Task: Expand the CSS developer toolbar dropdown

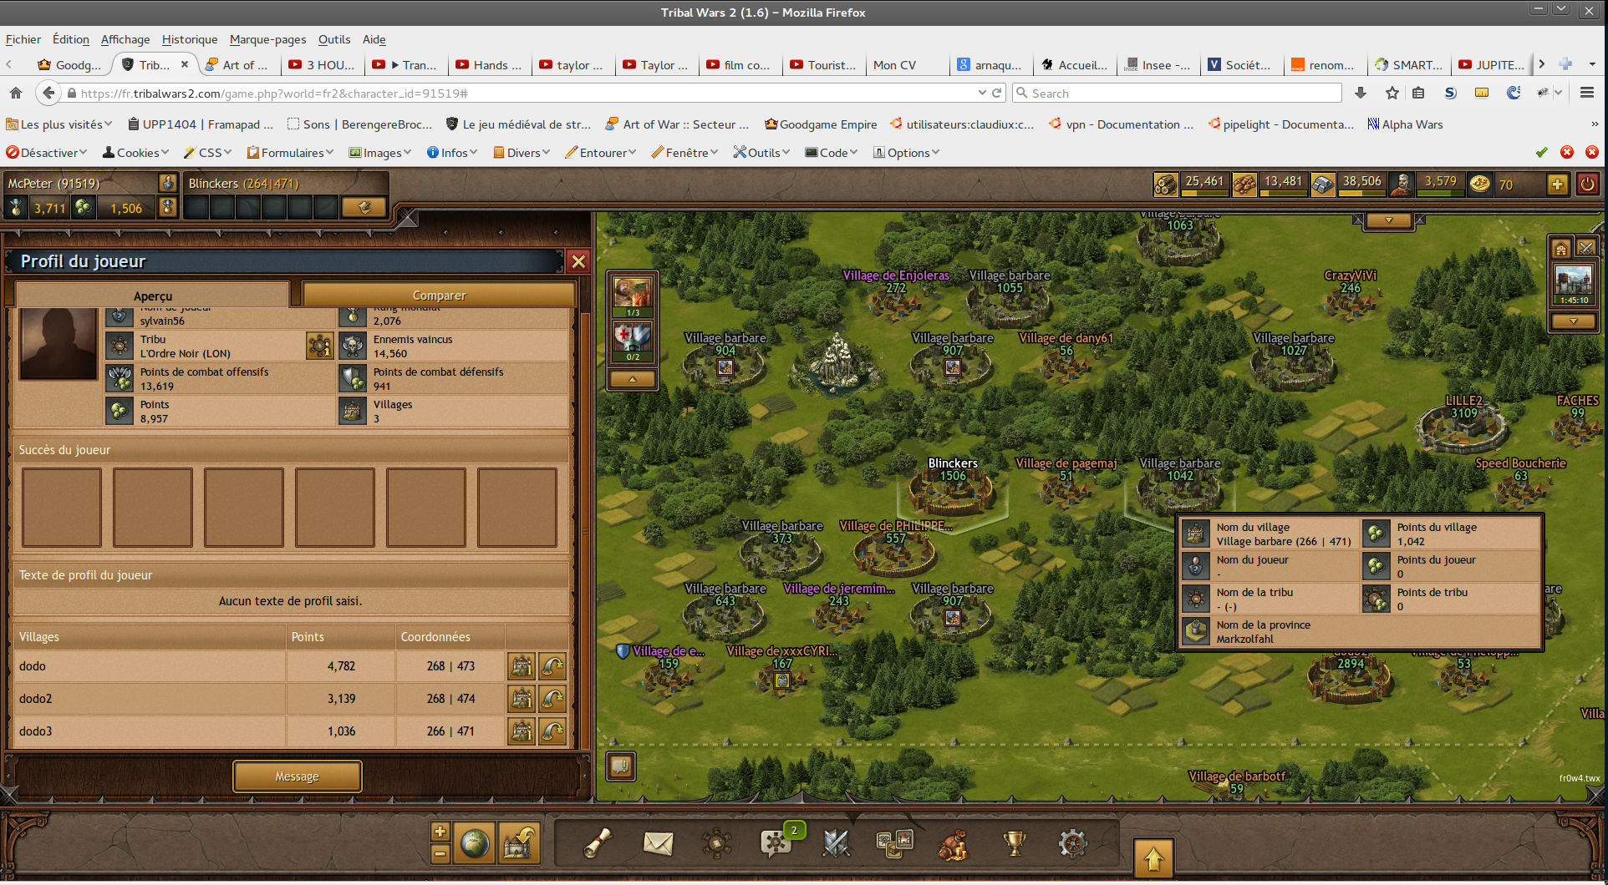Action: 207,153
